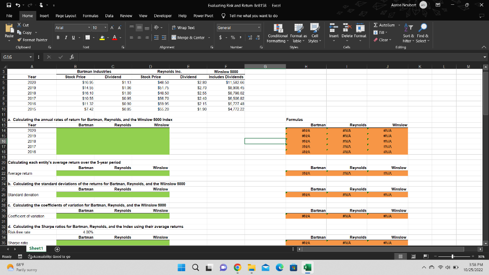489x275 pixels.
Task: Apply accounting dollar format
Action: coord(221,37)
